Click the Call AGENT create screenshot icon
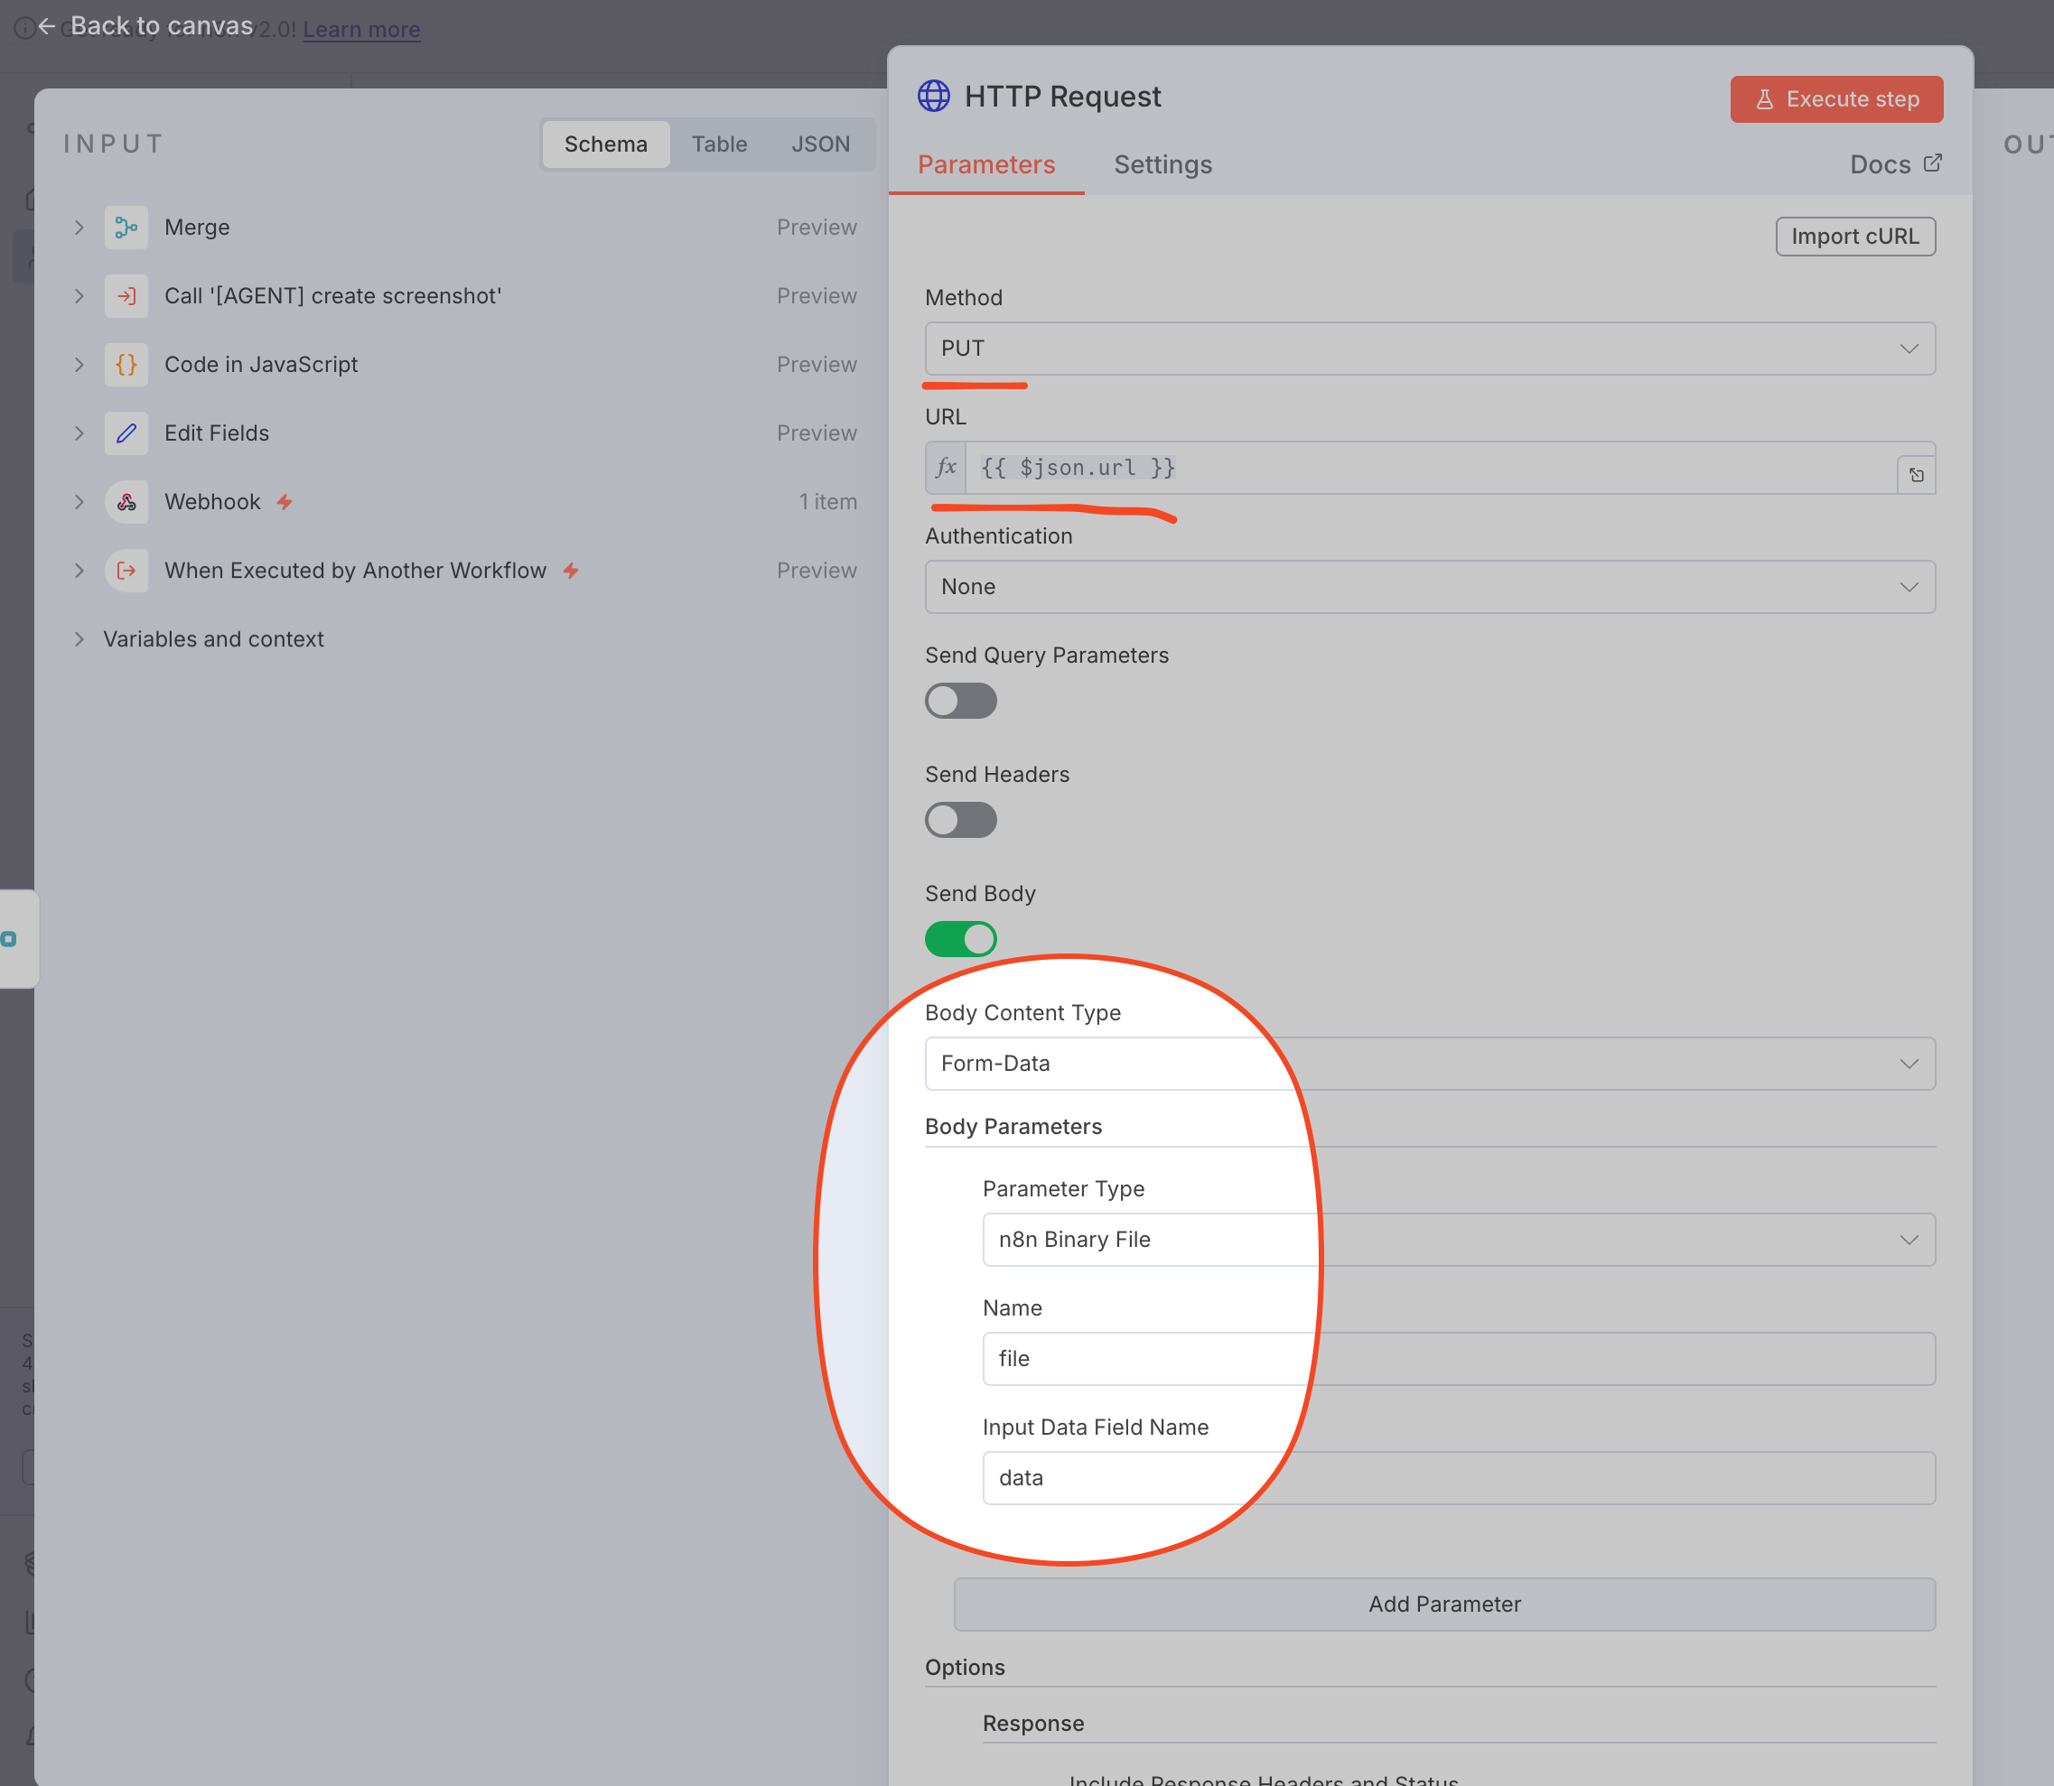2054x1786 pixels. coord(126,296)
